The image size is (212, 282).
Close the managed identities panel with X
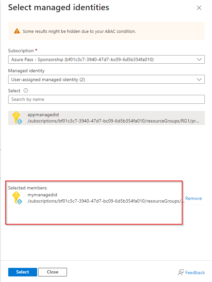pos(199,8)
